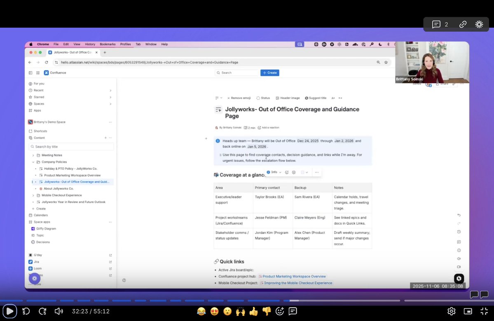Expand the Spaces section chevron
This screenshot has height=321, width=494.
[x=110, y=104]
